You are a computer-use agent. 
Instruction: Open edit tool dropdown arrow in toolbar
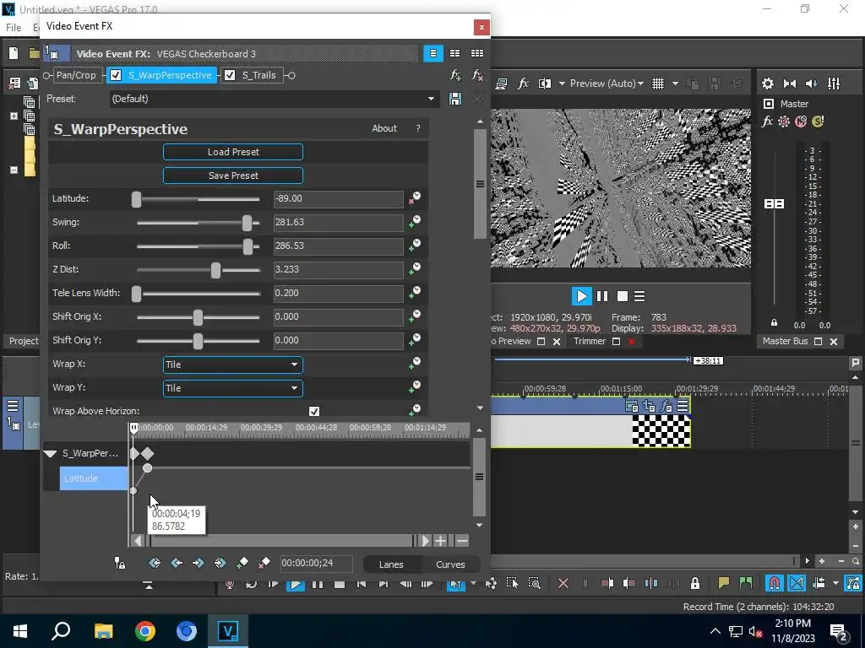tap(473, 583)
